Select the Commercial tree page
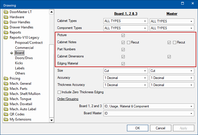This screenshot has width=198, height=135. click(24, 48)
